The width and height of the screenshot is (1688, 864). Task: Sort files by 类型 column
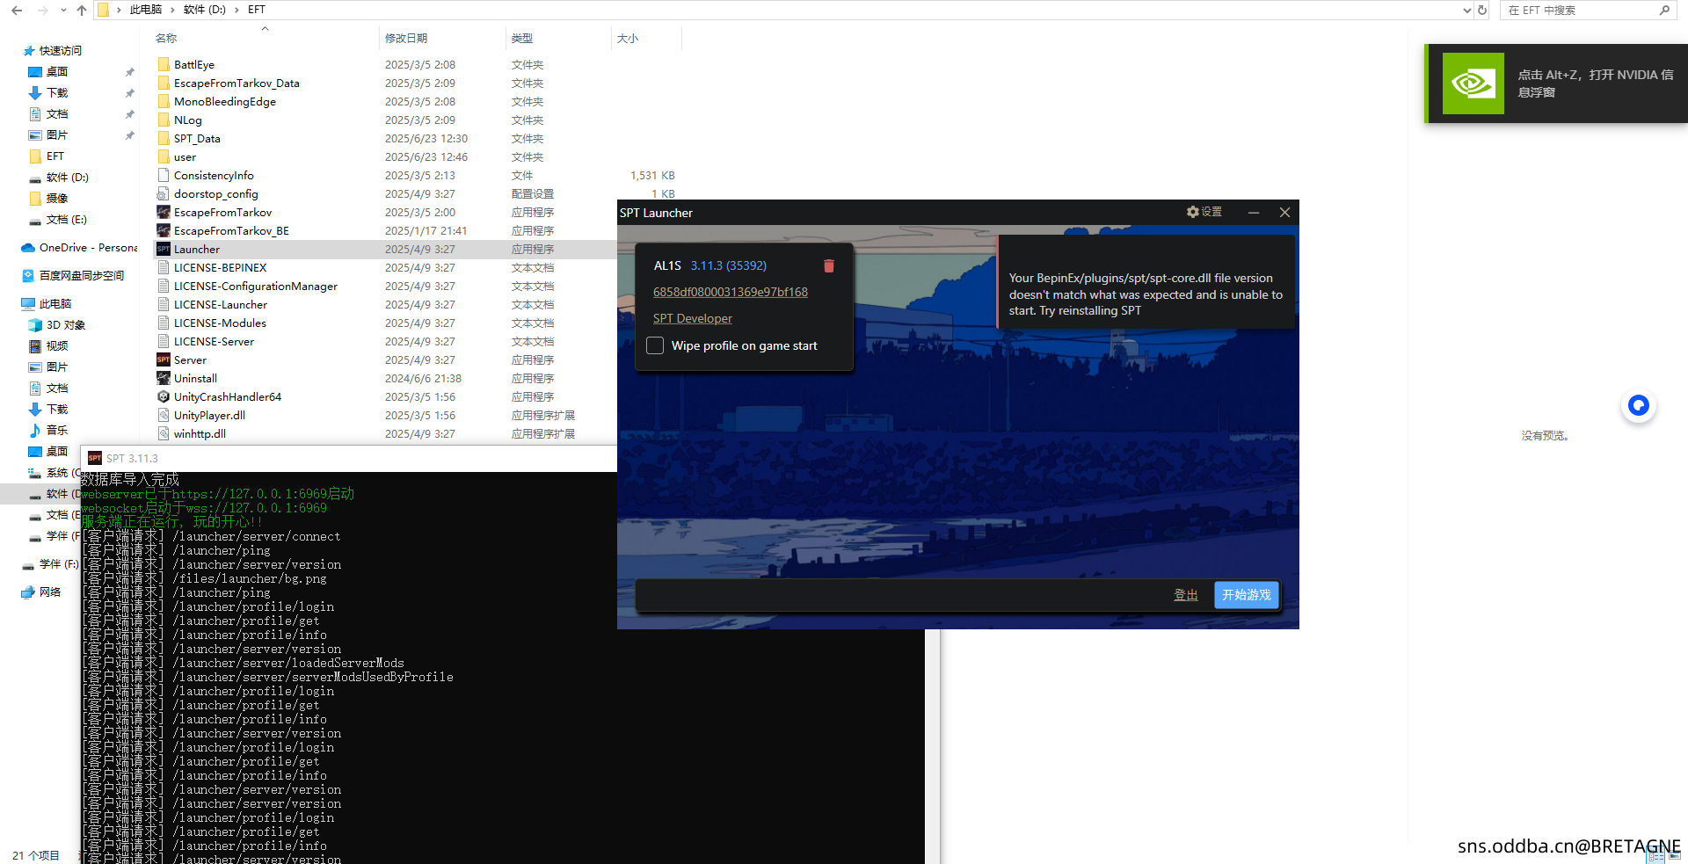coord(522,38)
